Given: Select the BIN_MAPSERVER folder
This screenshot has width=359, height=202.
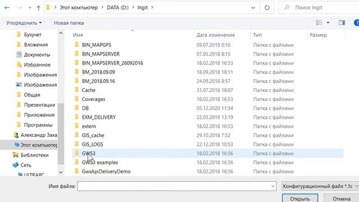Looking at the screenshot, I should [x=101, y=54].
